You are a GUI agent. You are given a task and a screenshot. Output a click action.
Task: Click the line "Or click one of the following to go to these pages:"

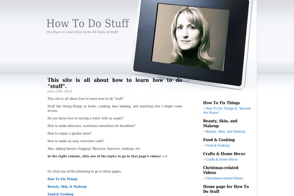84,171
